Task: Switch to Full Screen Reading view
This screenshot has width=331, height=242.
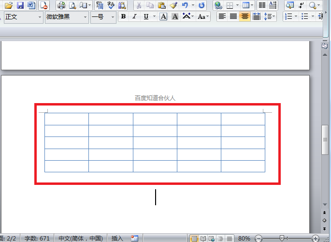Action: pos(203,239)
